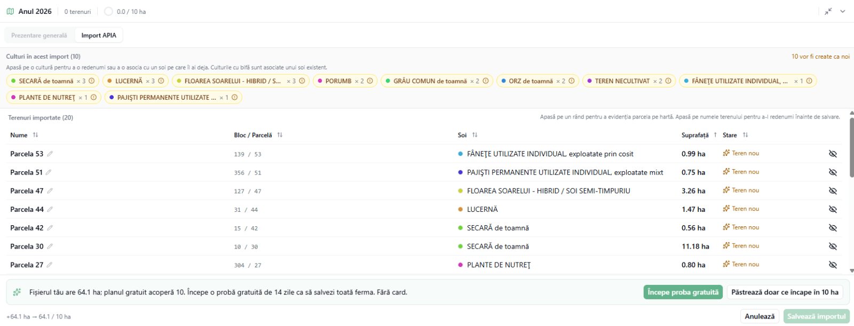Click the pencil icon beside Parcela 42

(x=50, y=228)
